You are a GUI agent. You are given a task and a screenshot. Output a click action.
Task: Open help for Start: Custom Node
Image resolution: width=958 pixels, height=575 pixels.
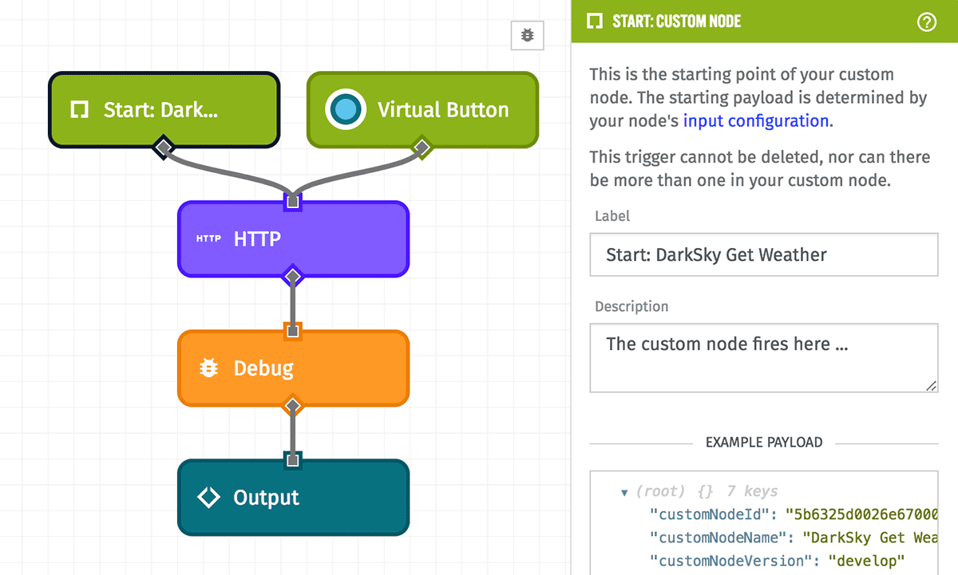point(926,22)
